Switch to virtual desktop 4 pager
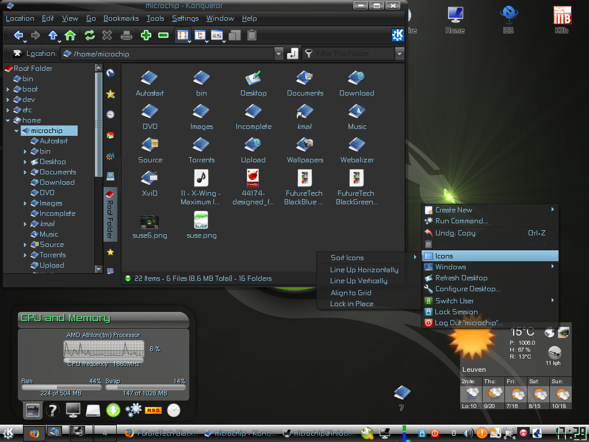The height and width of the screenshot is (442, 589). (x=105, y=433)
